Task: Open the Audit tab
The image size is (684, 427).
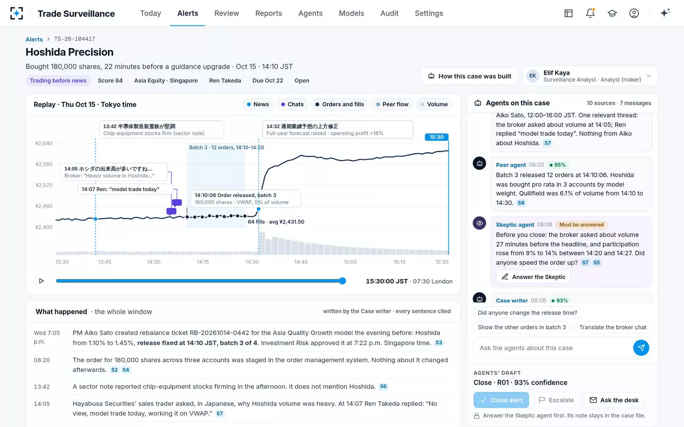Action: (389, 13)
